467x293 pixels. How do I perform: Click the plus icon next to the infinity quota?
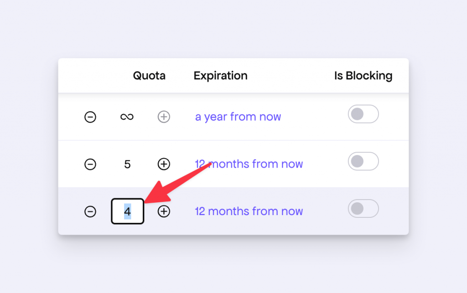click(164, 117)
